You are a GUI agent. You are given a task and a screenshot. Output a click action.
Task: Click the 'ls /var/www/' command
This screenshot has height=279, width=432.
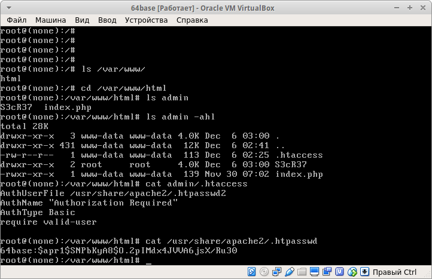[x=113, y=69]
